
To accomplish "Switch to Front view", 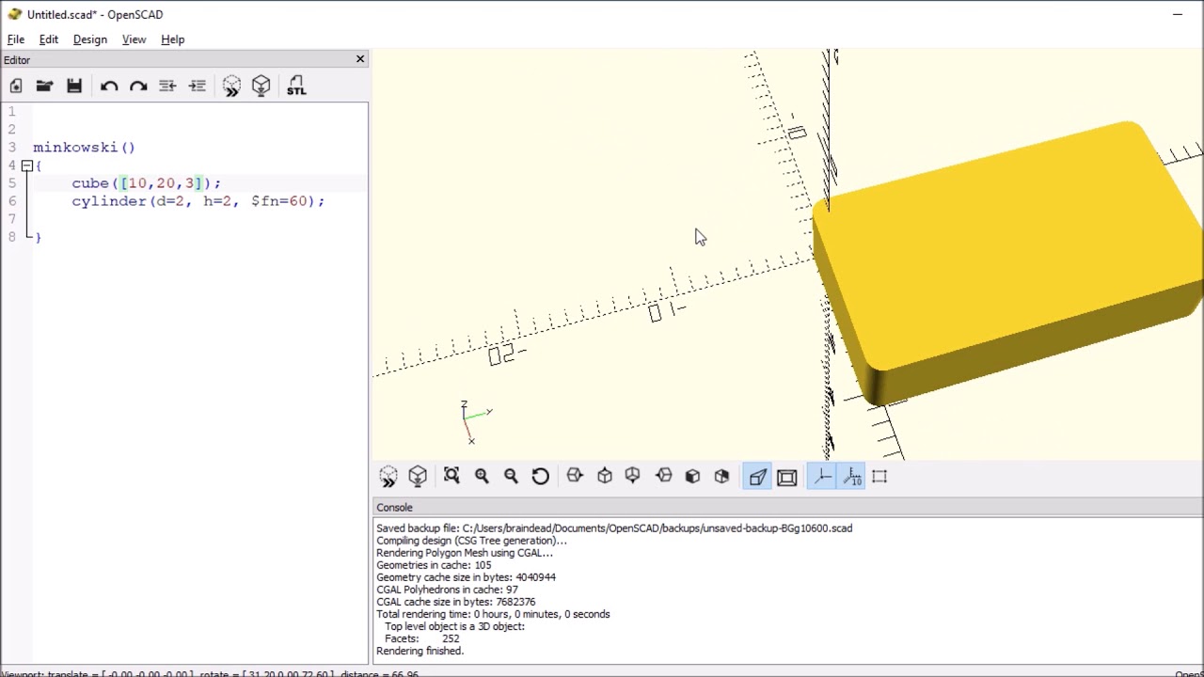I will (x=693, y=477).
